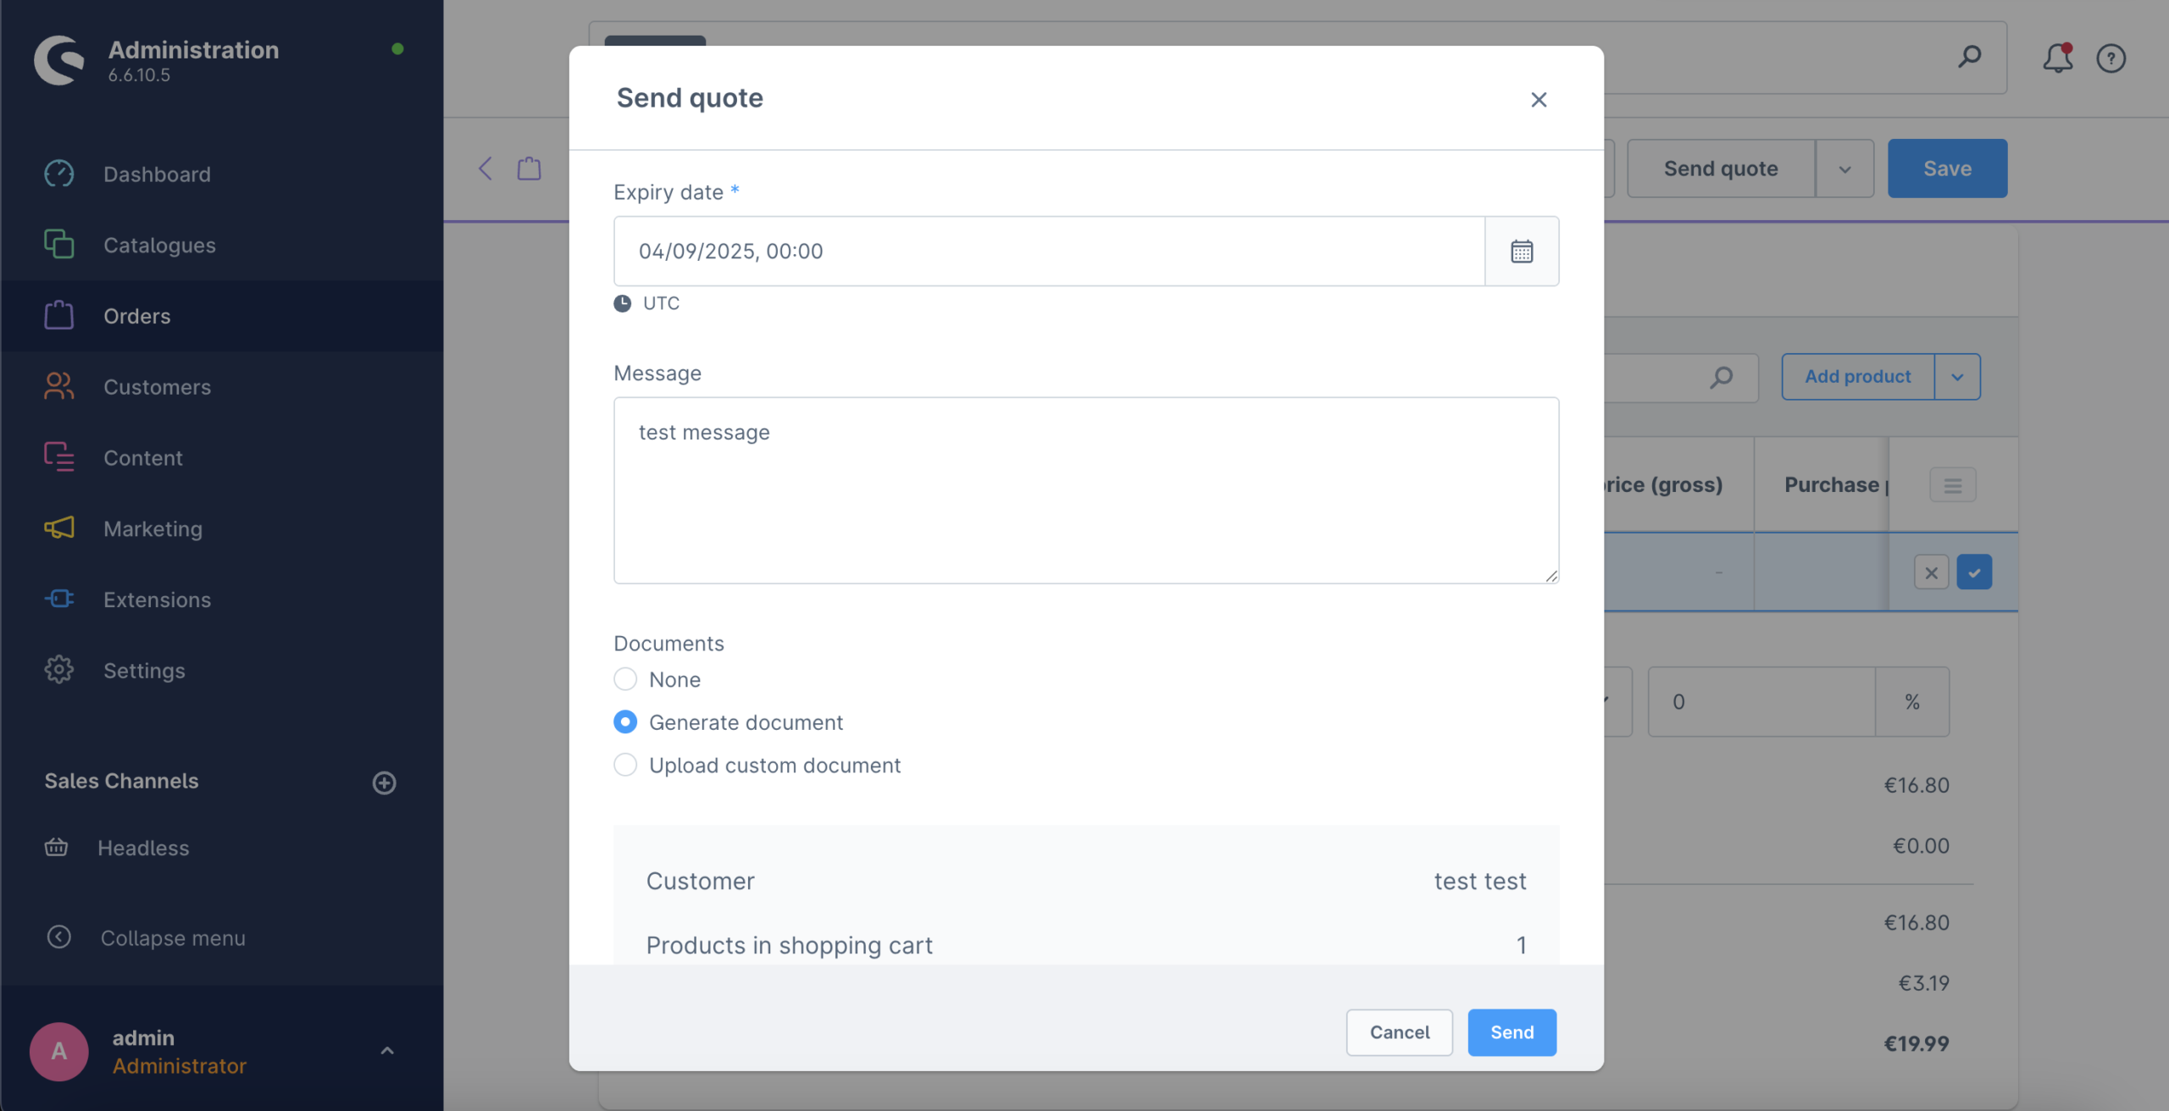This screenshot has width=2169, height=1111.
Task: Select the None documents option
Action: coord(625,679)
